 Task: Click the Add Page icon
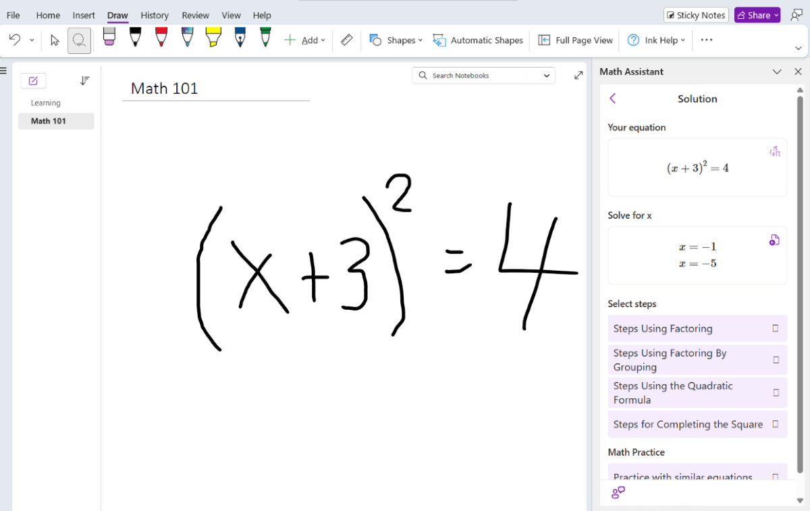point(33,81)
